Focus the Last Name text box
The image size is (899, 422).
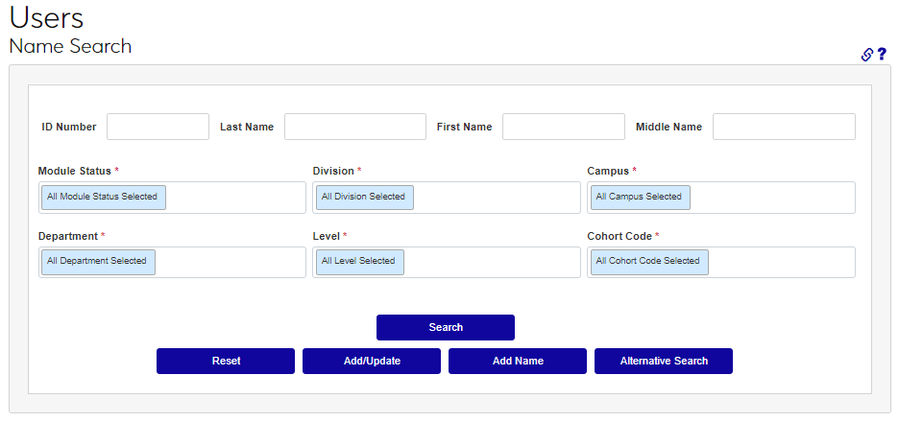(354, 127)
